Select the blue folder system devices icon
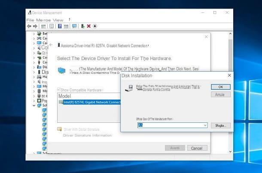 click(x=39, y=67)
